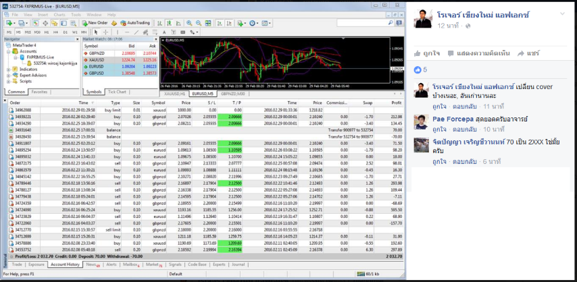
Task: Select the MN timeframe button
Action: (84, 32)
